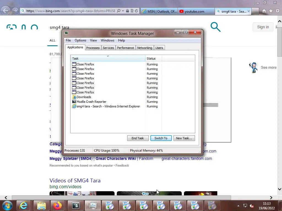Click horizontal scroll left arrow
Image resolution: width=282 pixels, height=211 pixels.
(6, 198)
